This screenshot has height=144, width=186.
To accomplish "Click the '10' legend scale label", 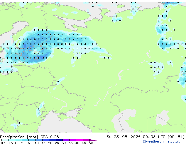I will point(37,143).
